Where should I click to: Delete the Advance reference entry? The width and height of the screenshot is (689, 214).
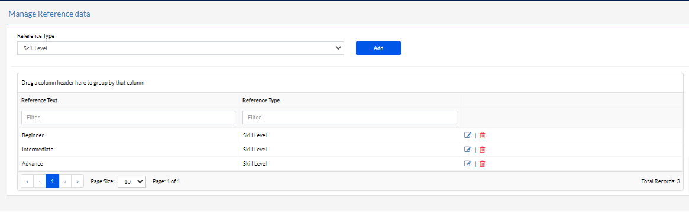click(x=482, y=164)
